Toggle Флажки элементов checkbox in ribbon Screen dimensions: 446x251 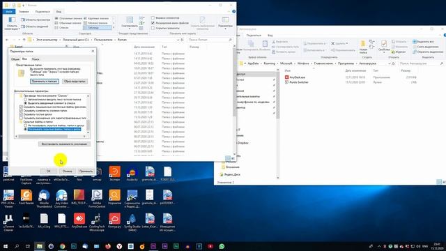153,18
